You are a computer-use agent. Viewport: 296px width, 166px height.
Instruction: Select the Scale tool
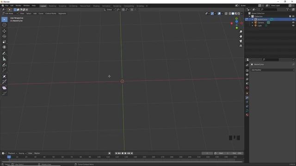(x=4, y=42)
